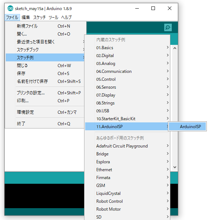Expand the スケッチブック submenu
The image size is (214, 220).
point(45,50)
